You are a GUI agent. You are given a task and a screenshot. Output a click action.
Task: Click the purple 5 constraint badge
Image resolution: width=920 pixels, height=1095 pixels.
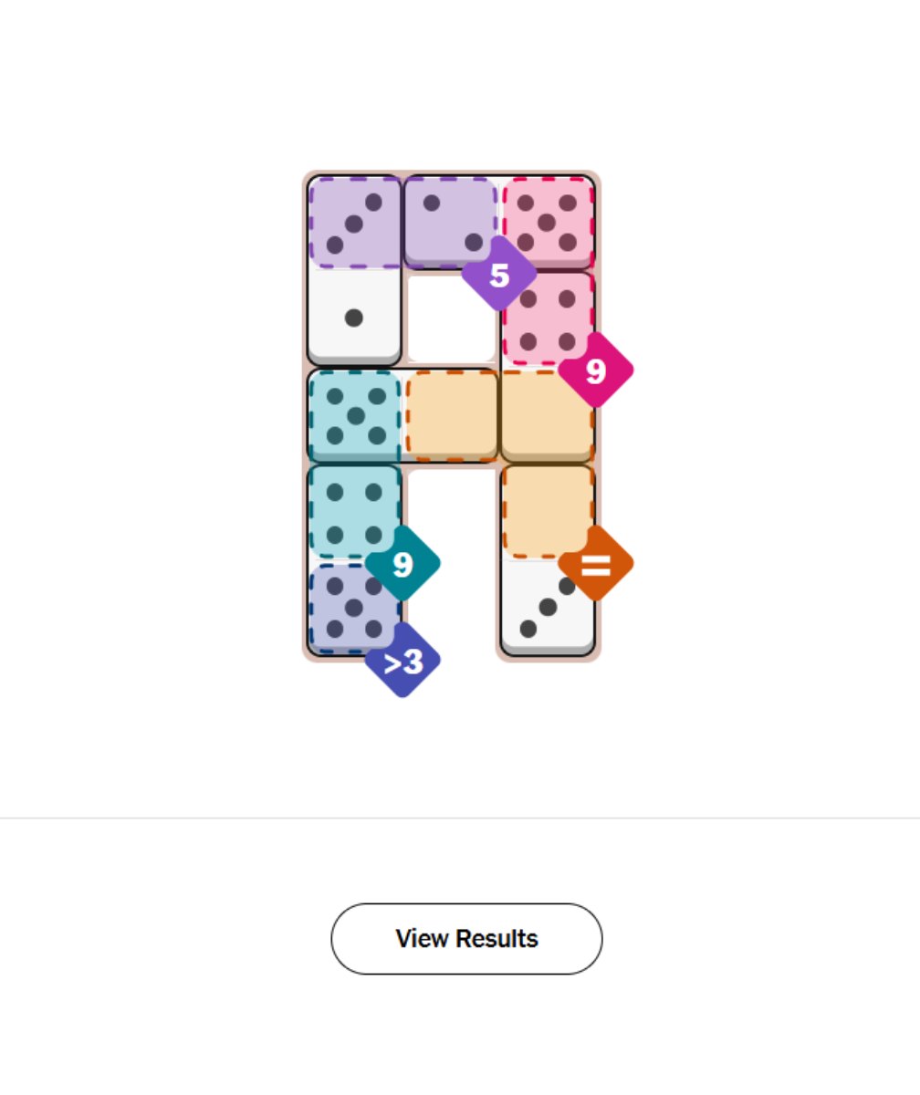pos(499,274)
